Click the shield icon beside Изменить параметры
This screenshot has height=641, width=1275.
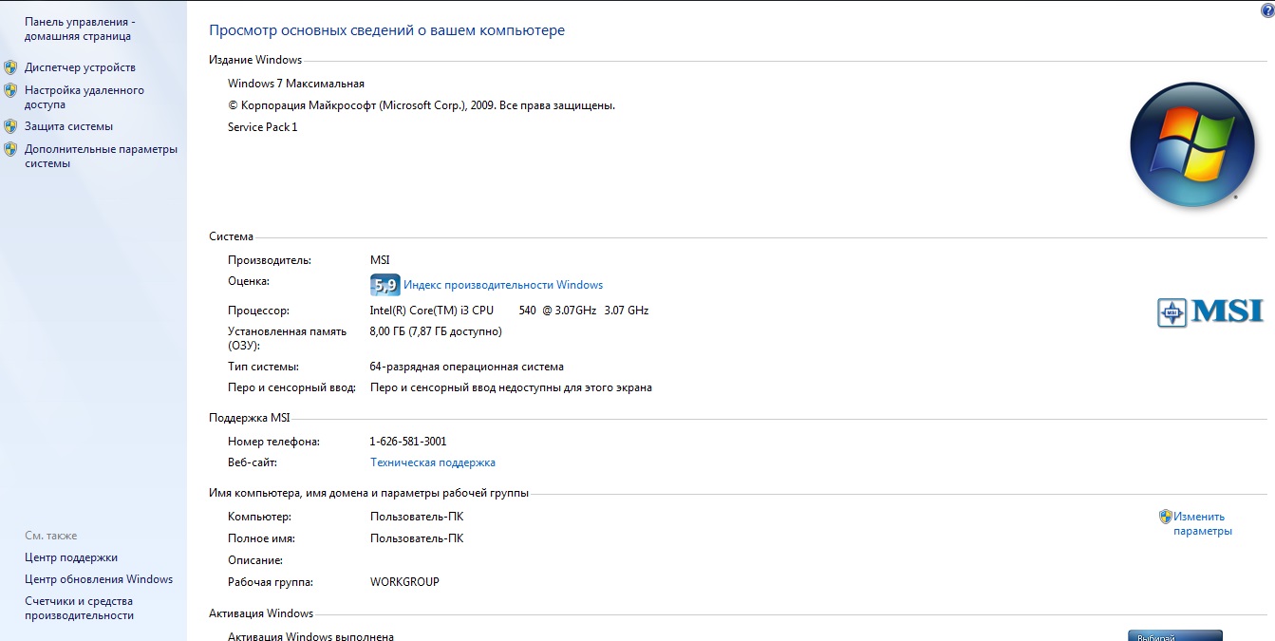tap(1166, 517)
